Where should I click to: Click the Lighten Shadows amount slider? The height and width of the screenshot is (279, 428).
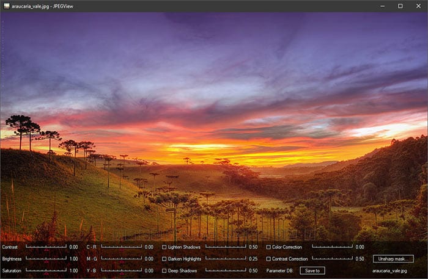226,247
